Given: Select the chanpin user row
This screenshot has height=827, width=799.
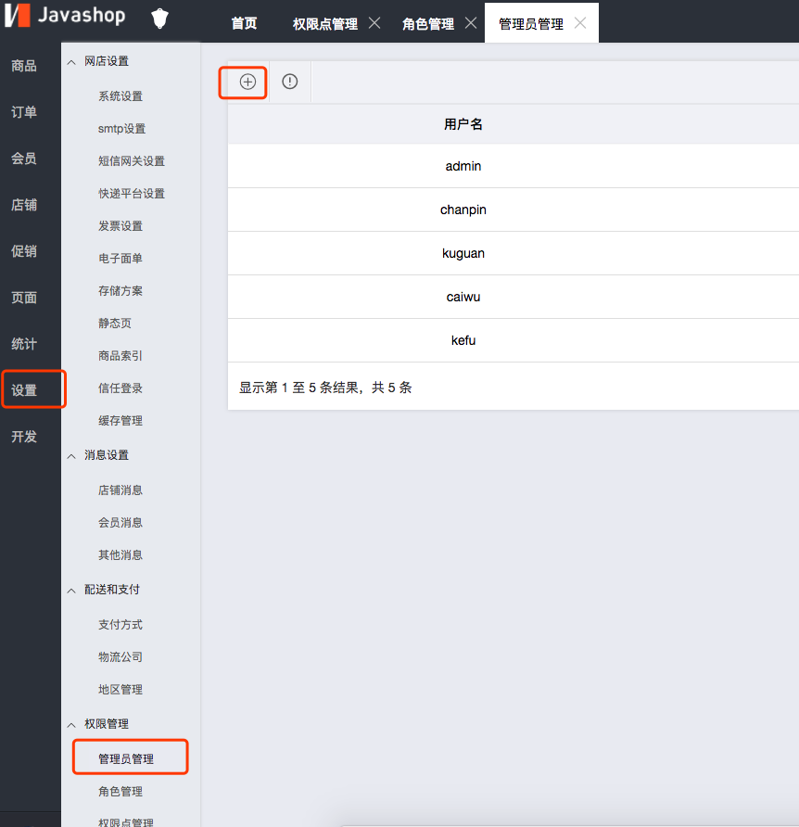Looking at the screenshot, I should pos(514,210).
